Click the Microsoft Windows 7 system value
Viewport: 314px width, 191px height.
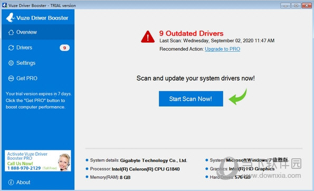pos(257,160)
